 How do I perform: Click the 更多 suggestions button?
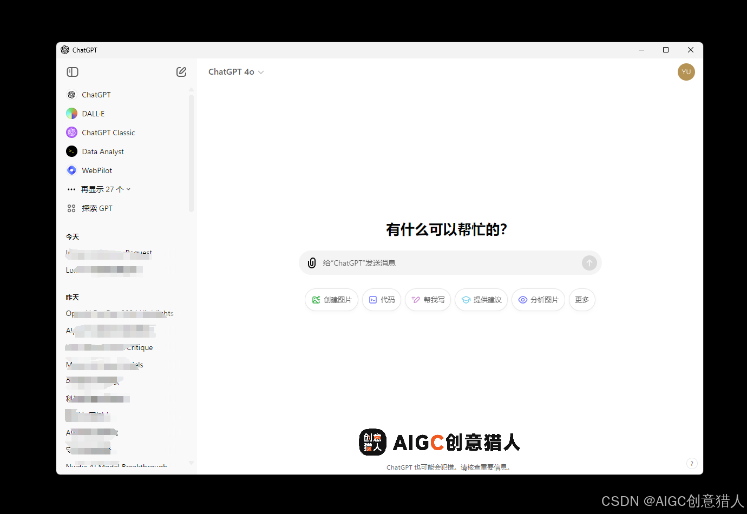pyautogui.click(x=582, y=300)
